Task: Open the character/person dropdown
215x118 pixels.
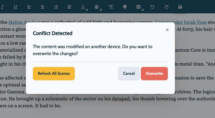Action: coord(83,7)
